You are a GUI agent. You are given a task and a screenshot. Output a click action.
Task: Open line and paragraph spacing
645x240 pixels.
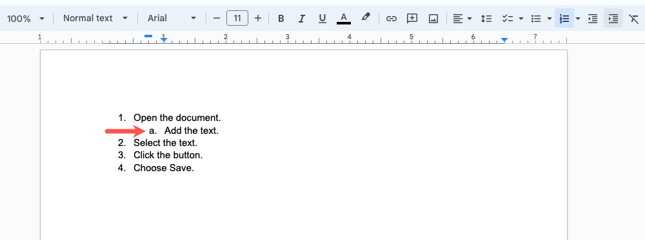pyautogui.click(x=486, y=19)
